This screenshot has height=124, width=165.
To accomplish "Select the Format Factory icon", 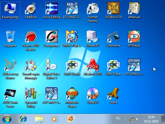I will 93,9.
